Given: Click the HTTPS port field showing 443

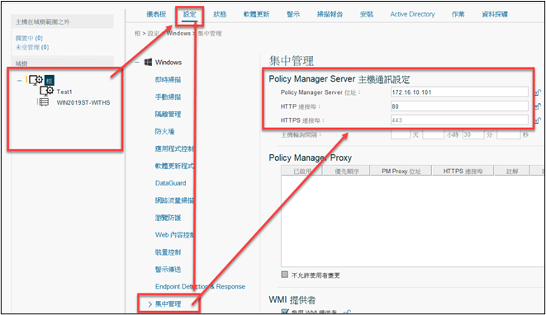Looking at the screenshot, I should coord(459,120).
